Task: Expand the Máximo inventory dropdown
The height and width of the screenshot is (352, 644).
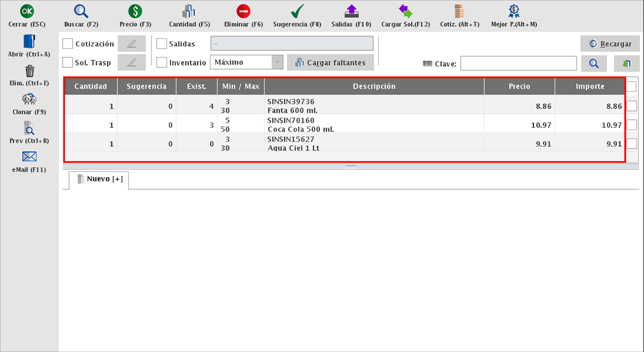Action: tap(277, 63)
